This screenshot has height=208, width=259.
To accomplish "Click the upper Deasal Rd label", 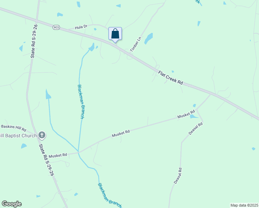I will [195, 129].
